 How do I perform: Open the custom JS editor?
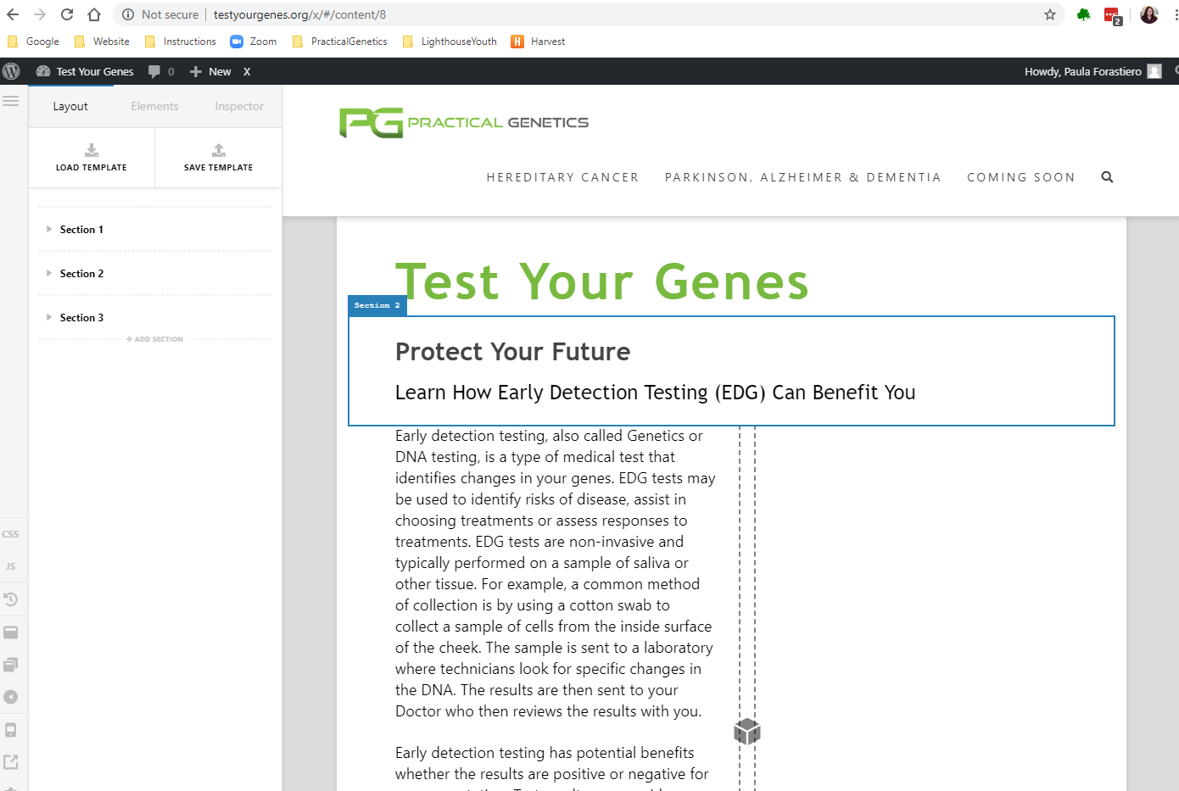(x=10, y=566)
